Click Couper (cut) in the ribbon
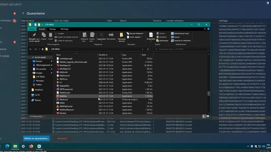The height and width of the screenshot is (152, 271). (59, 33)
